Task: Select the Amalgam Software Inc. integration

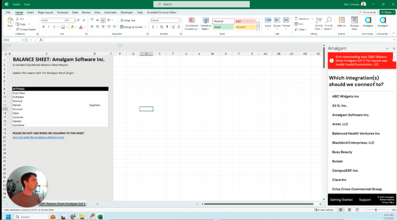Action: coord(351,115)
